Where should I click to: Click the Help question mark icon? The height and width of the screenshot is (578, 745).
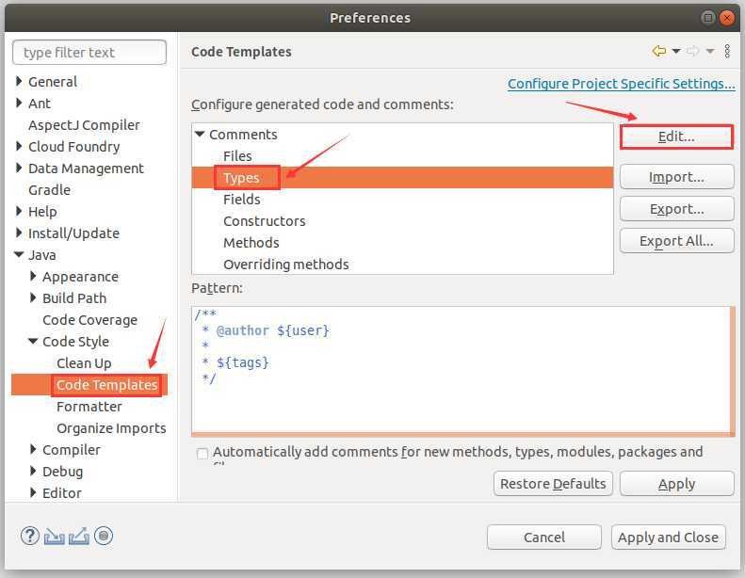pyautogui.click(x=30, y=536)
